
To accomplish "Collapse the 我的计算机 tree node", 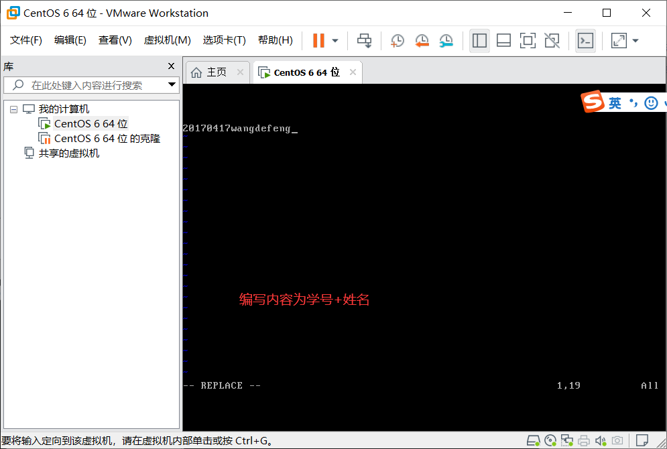I will click(13, 109).
